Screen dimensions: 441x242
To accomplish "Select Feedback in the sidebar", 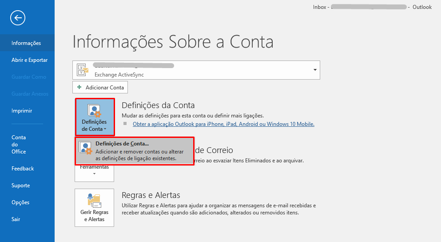I will click(x=23, y=169).
